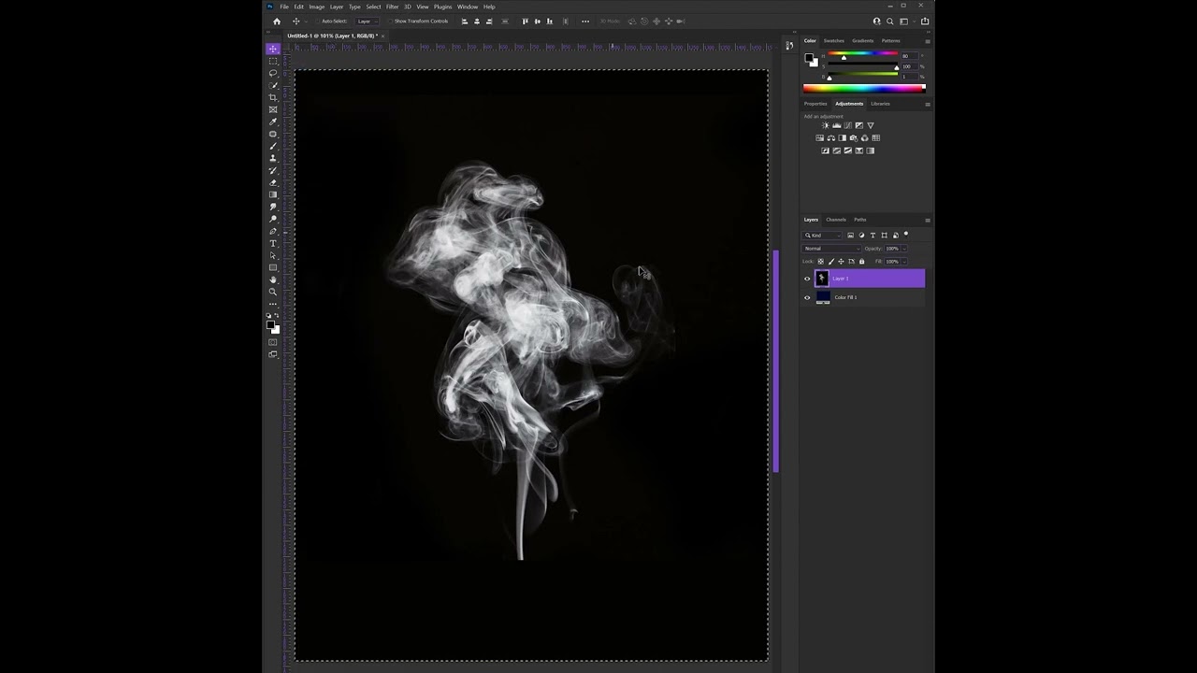Viewport: 1197px width, 673px height.
Task: Select the Move tool in the toolbar
Action: [273, 49]
